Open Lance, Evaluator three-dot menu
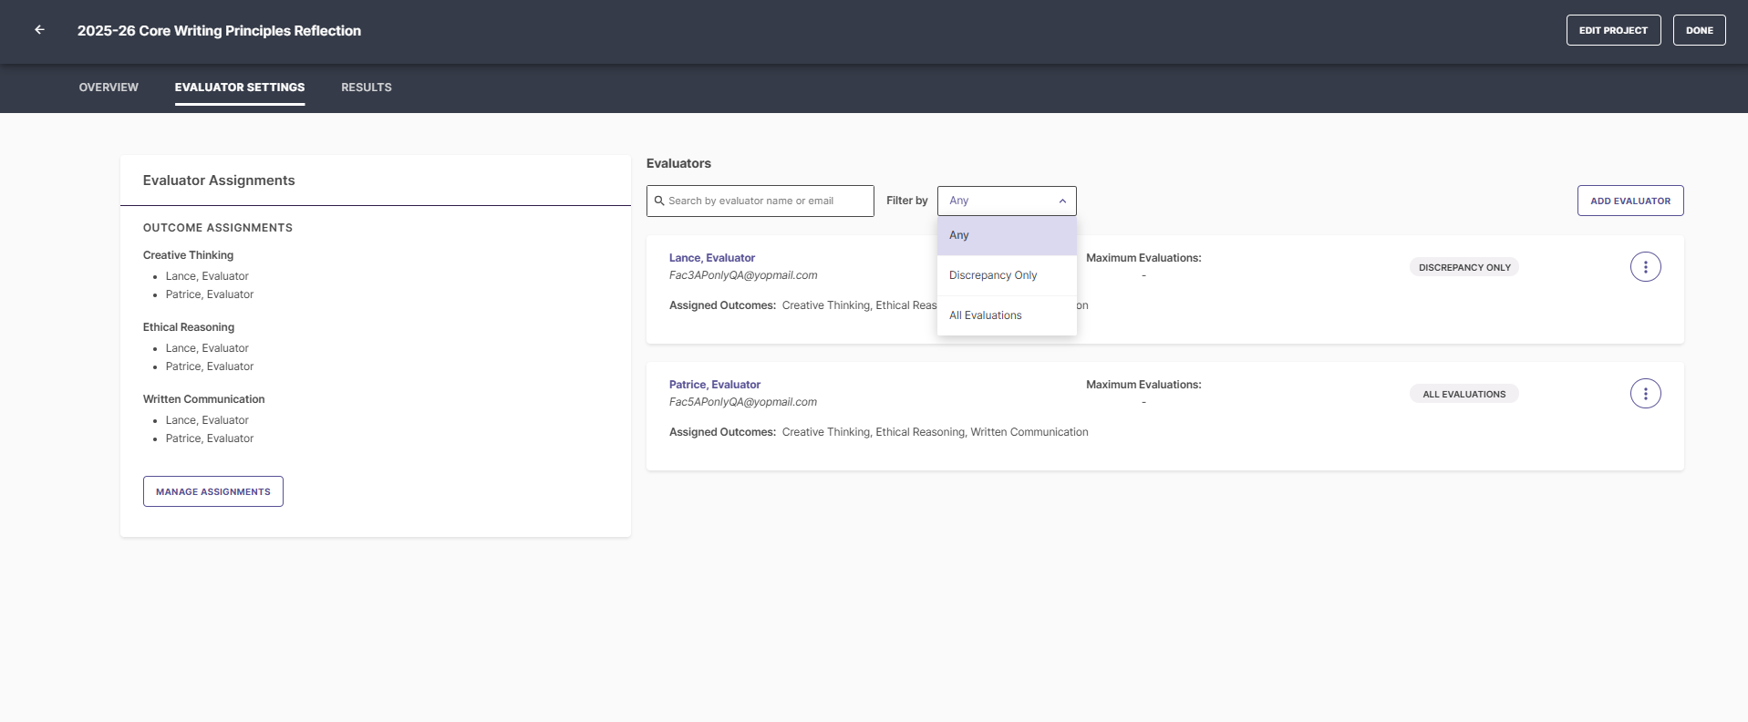This screenshot has height=722, width=1748. pos(1645,267)
